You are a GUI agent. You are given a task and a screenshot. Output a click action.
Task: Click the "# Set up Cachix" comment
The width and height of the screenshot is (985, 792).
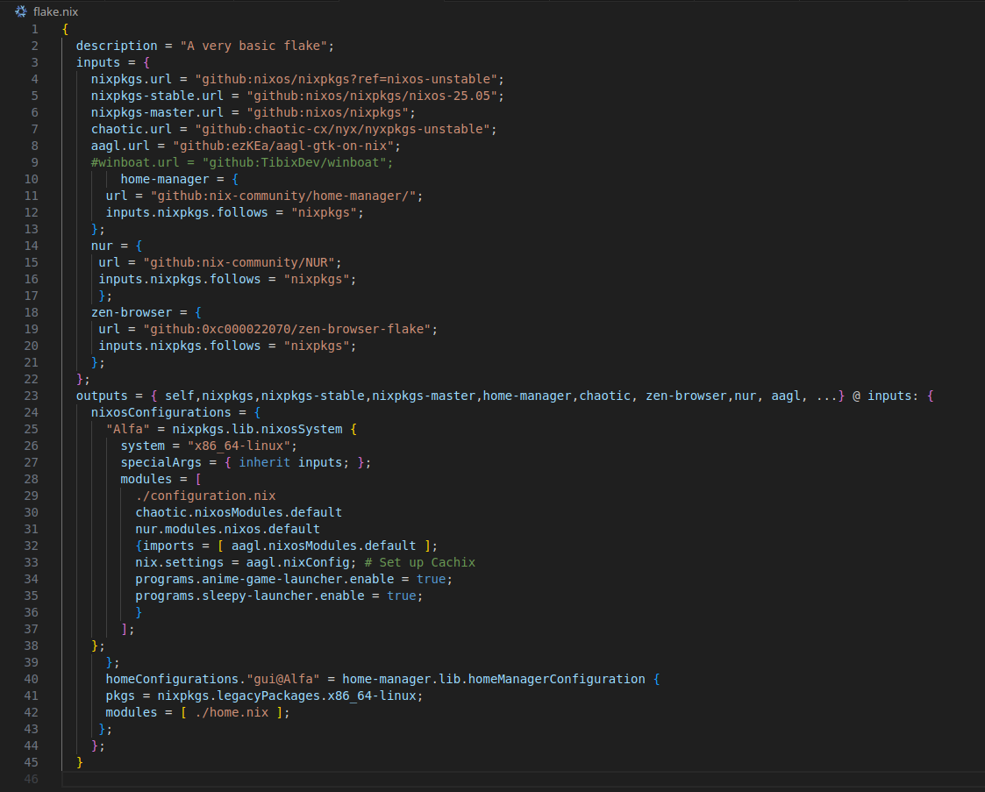tap(419, 562)
